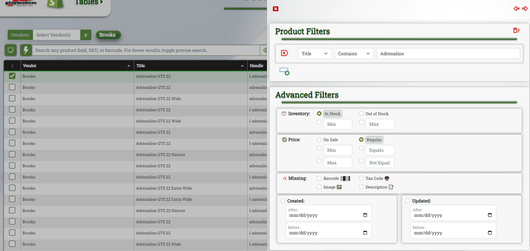Screen dimensions: 530x251
Task: Click the Advanced Filters heading
Action: click(x=307, y=94)
